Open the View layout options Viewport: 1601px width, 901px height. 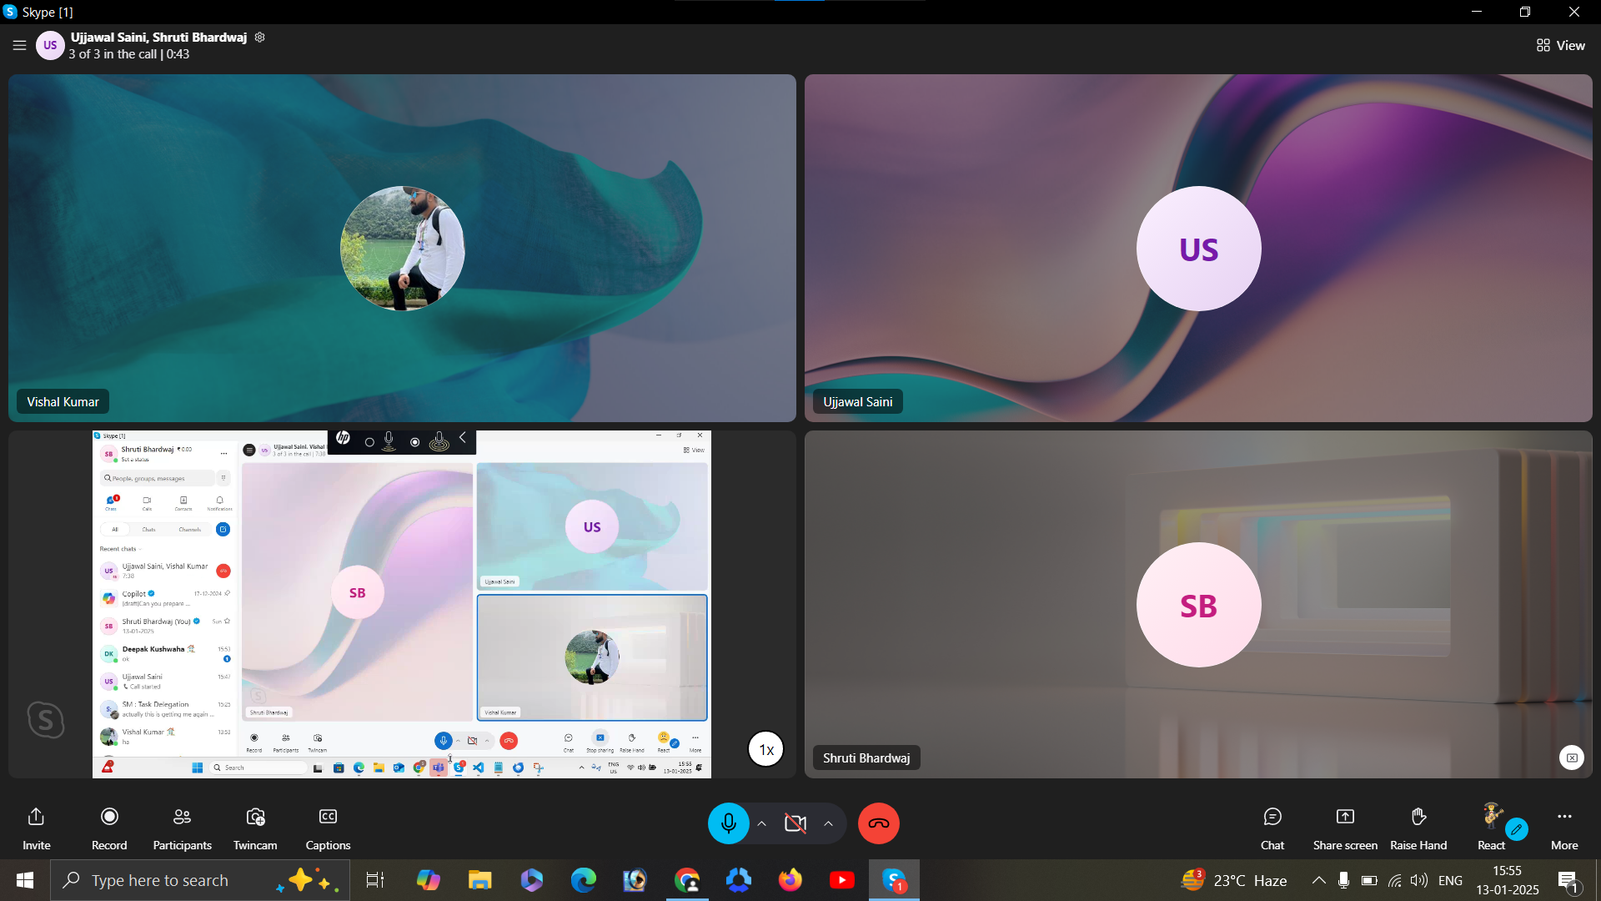[x=1560, y=46]
